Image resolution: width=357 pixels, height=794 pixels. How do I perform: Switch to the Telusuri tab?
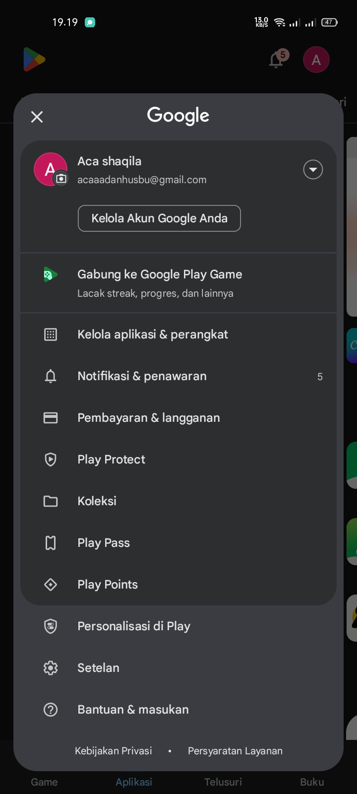(223, 782)
